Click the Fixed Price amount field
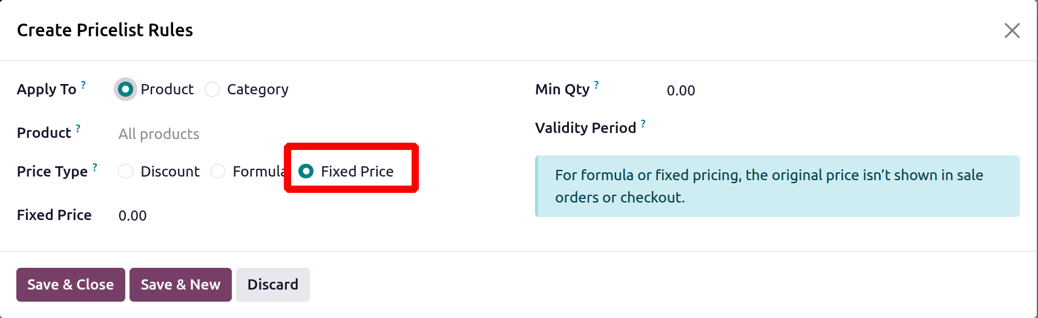Viewport: 1038px width, 318px height. coord(242,216)
